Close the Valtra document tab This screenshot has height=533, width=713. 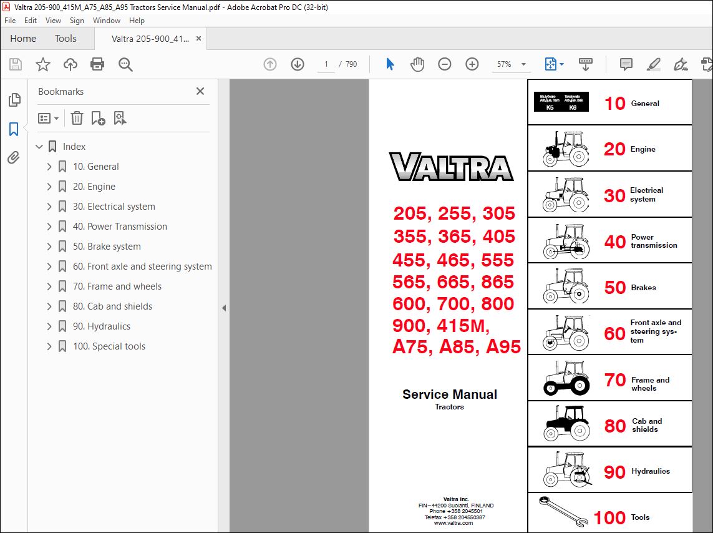point(198,39)
